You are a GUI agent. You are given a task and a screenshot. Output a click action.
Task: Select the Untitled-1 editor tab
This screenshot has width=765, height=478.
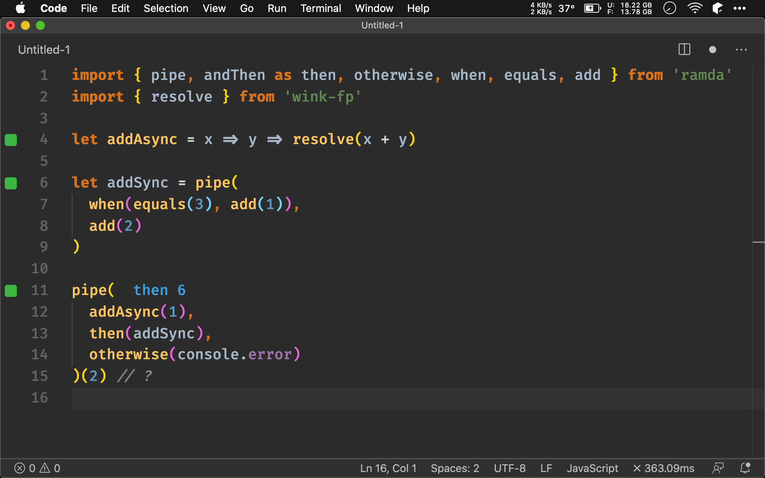coord(44,50)
